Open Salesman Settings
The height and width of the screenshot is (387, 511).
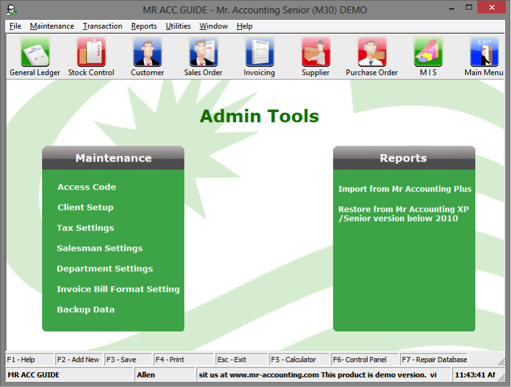click(x=100, y=248)
